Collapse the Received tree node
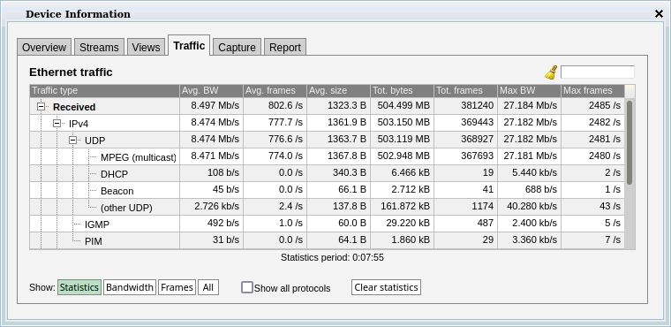Screen dimensions: 671x327 click(41, 107)
